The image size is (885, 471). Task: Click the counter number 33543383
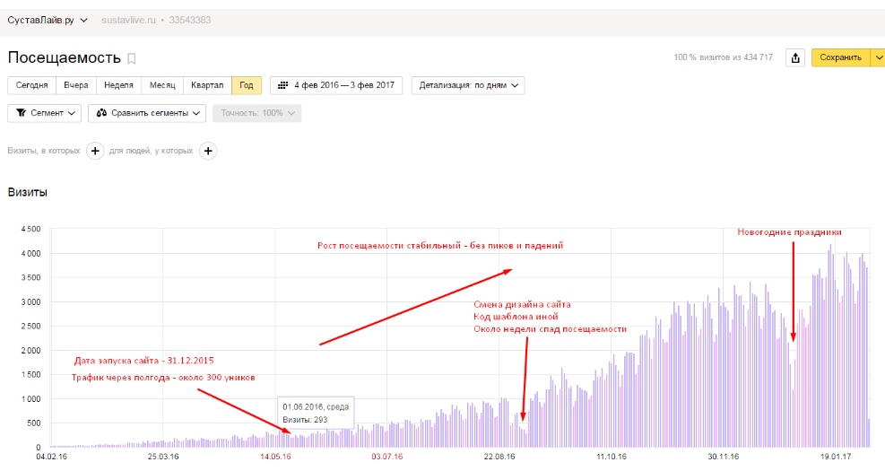pyautogui.click(x=190, y=20)
